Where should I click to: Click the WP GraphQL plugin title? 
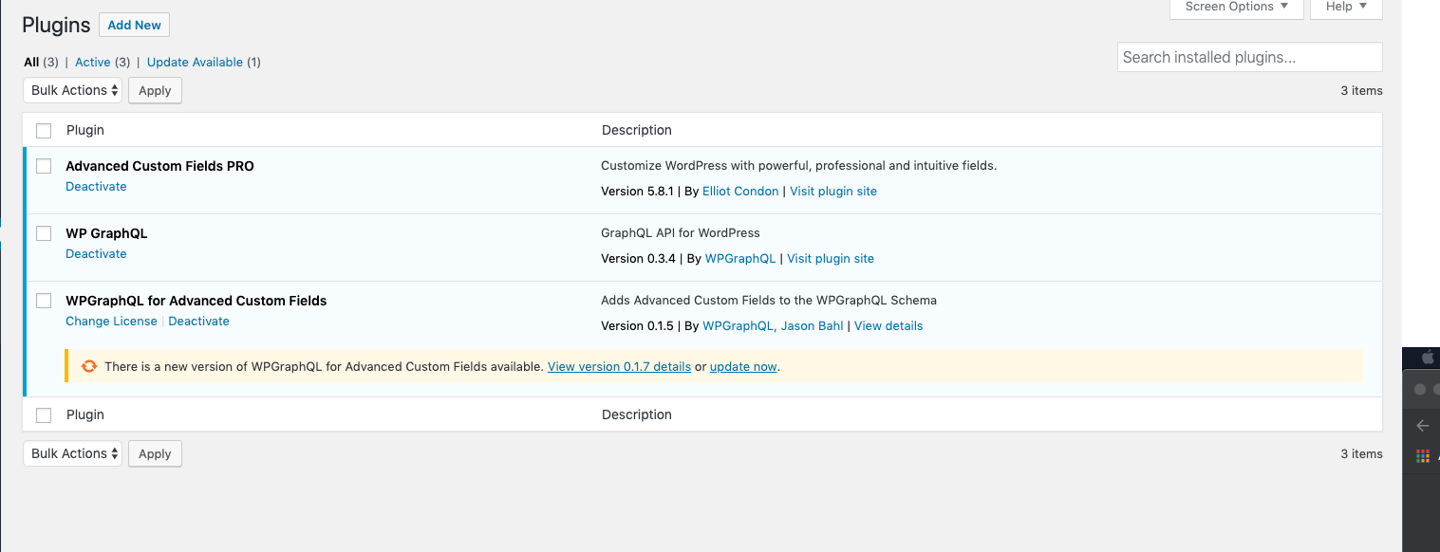pyautogui.click(x=106, y=233)
